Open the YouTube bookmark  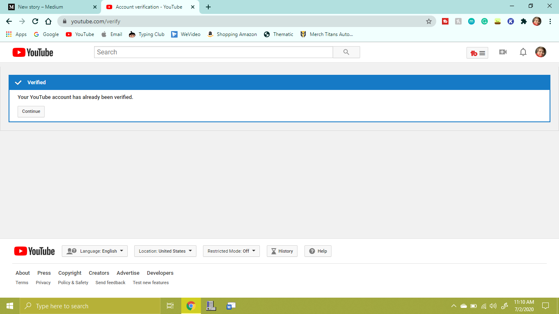pos(80,34)
